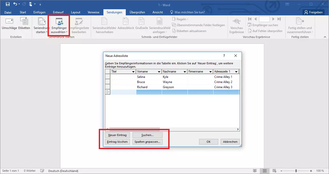The width and height of the screenshot is (329, 174).
Task: Click the help question mark in dialog
Action: tap(224, 56)
